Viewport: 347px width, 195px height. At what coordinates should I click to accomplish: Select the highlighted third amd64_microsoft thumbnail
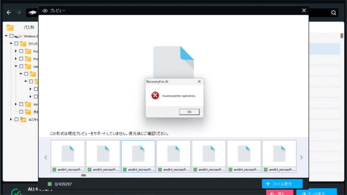click(138, 156)
